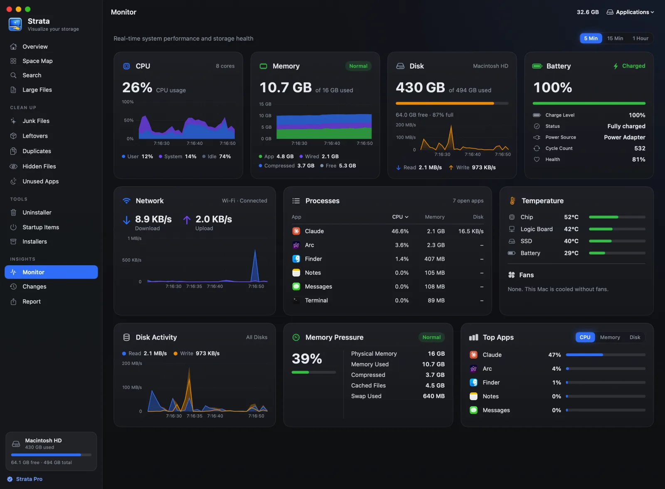Click the Junk Files sparkle icon
The height and width of the screenshot is (489, 665).
[13, 121]
